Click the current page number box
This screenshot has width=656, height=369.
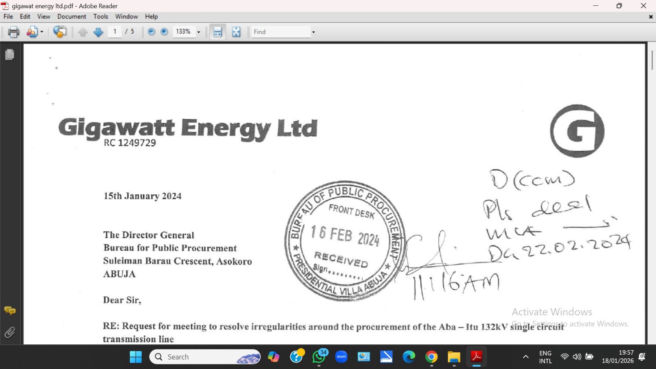click(115, 32)
